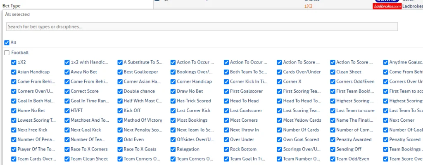
Task: Toggle the Relegation checkbox
Action: [x=173, y=149]
